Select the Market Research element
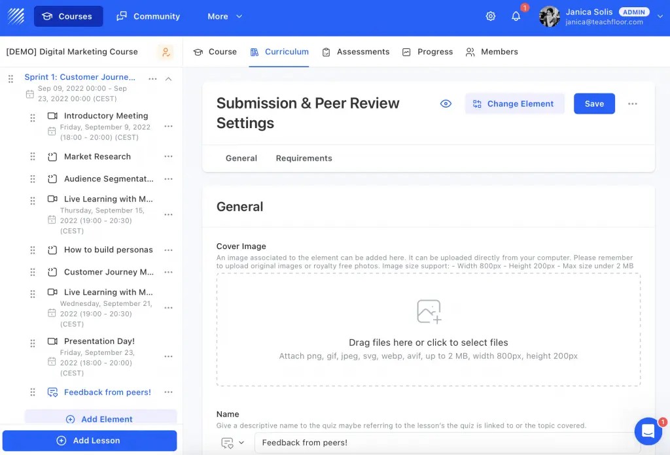This screenshot has width=670, height=455. pos(97,157)
